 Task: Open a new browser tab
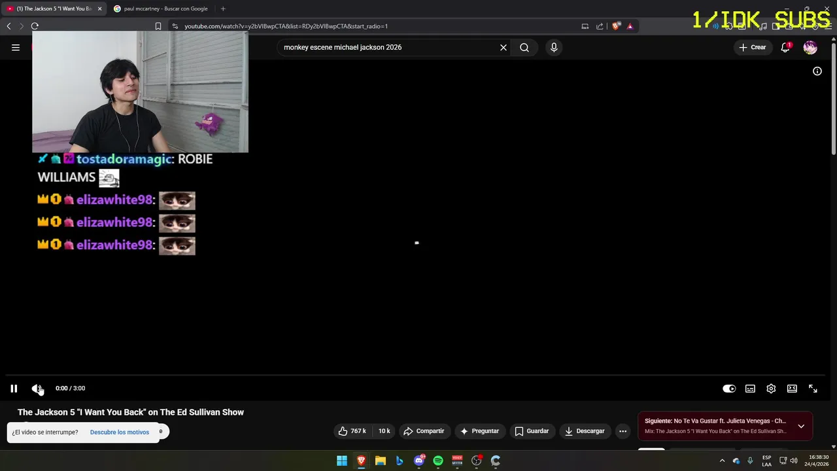click(223, 9)
